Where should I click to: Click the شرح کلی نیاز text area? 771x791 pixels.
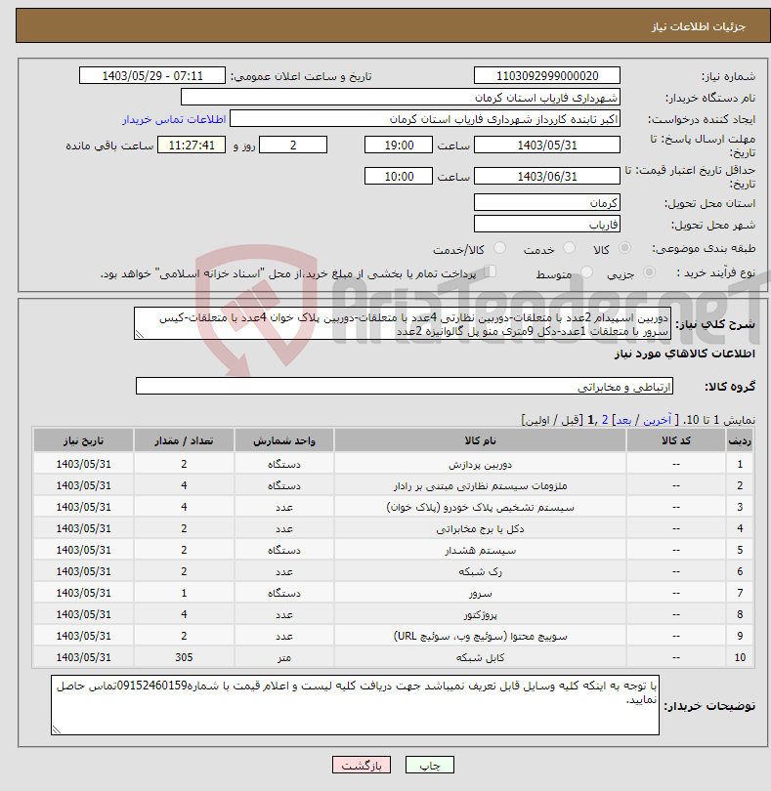pyautogui.click(x=403, y=324)
